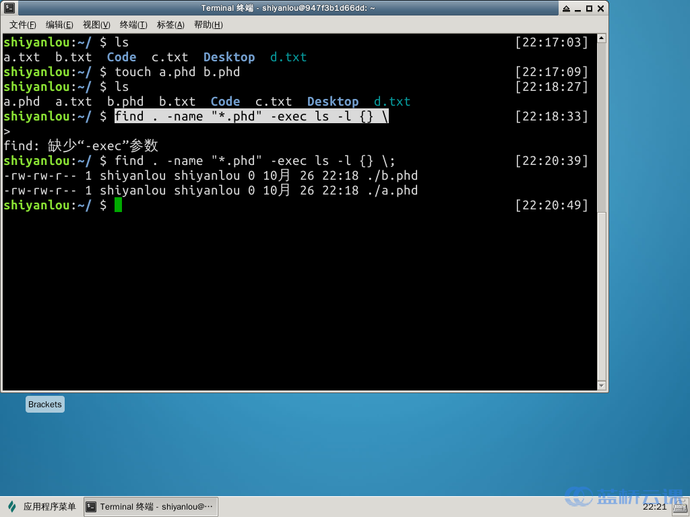Open the 终端 menu
This screenshot has height=517, width=690.
pos(132,25)
